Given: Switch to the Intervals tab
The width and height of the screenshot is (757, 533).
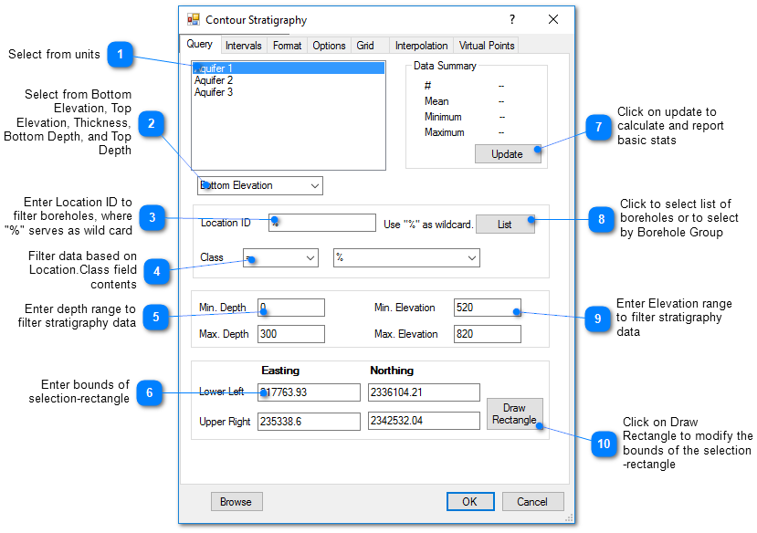Looking at the screenshot, I should (x=243, y=44).
